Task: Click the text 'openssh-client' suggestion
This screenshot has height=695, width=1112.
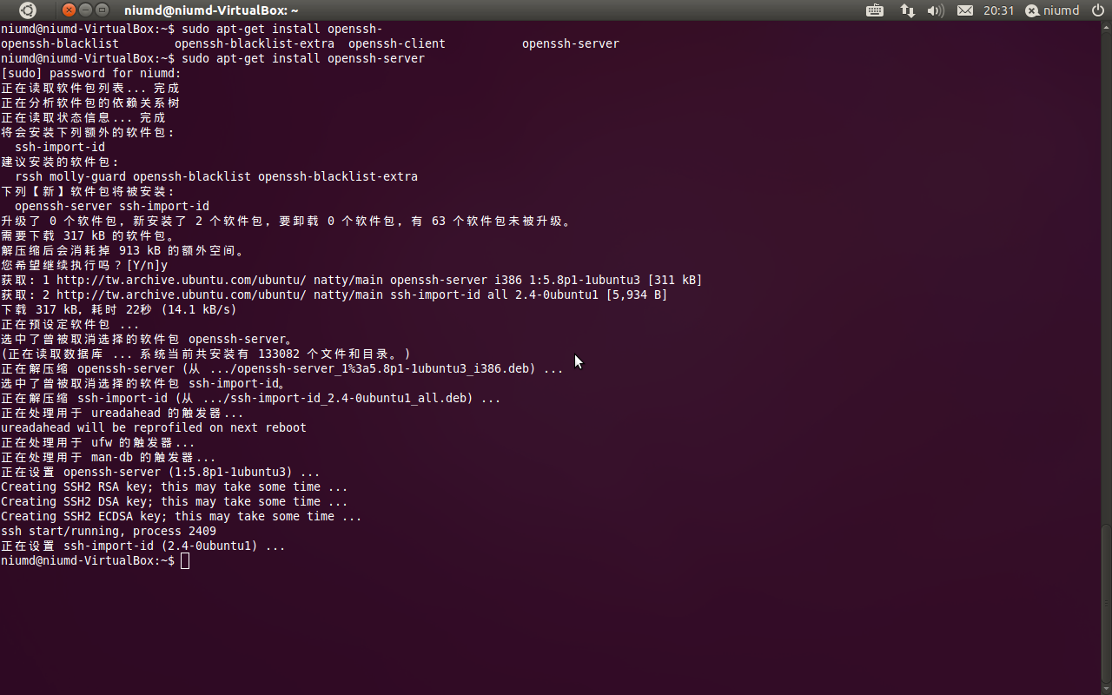Action: (397, 43)
